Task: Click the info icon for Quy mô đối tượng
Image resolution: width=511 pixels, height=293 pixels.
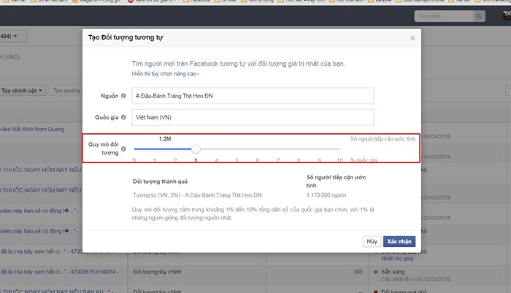Action: click(x=123, y=149)
